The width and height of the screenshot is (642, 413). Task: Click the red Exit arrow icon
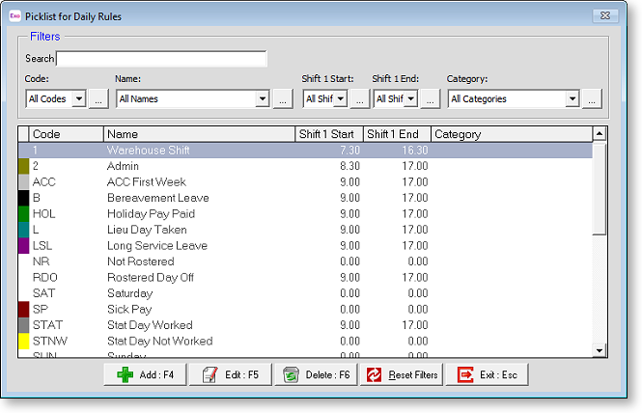(x=464, y=374)
